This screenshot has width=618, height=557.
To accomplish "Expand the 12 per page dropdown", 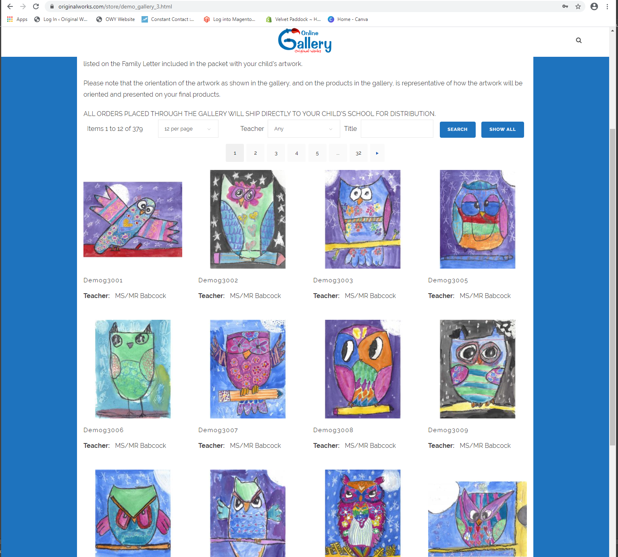I will [188, 129].
